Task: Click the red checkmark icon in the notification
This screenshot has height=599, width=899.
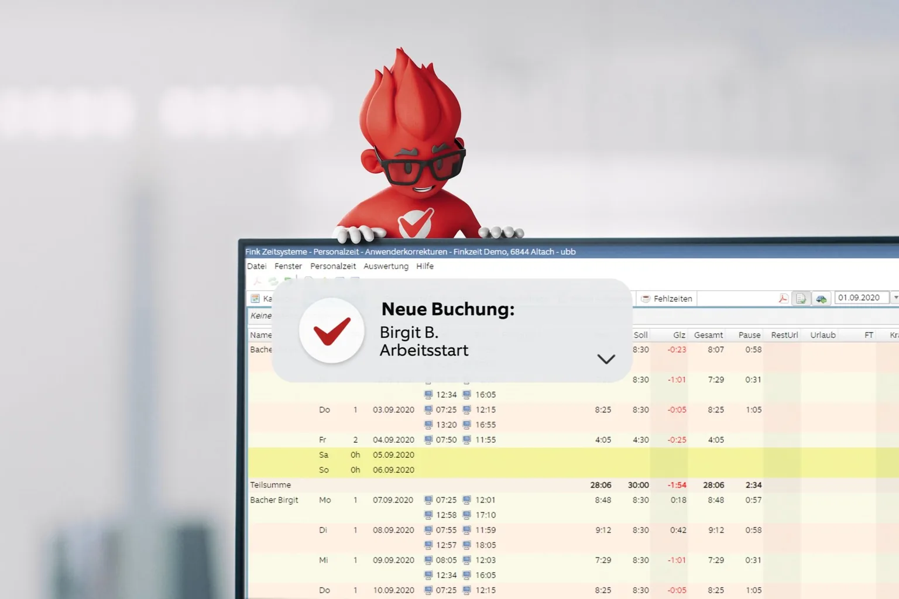Action: (x=332, y=331)
